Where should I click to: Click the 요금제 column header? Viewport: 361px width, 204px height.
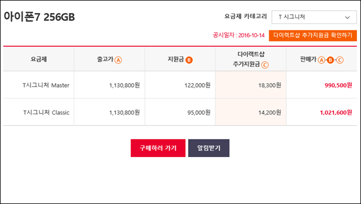[39, 59]
